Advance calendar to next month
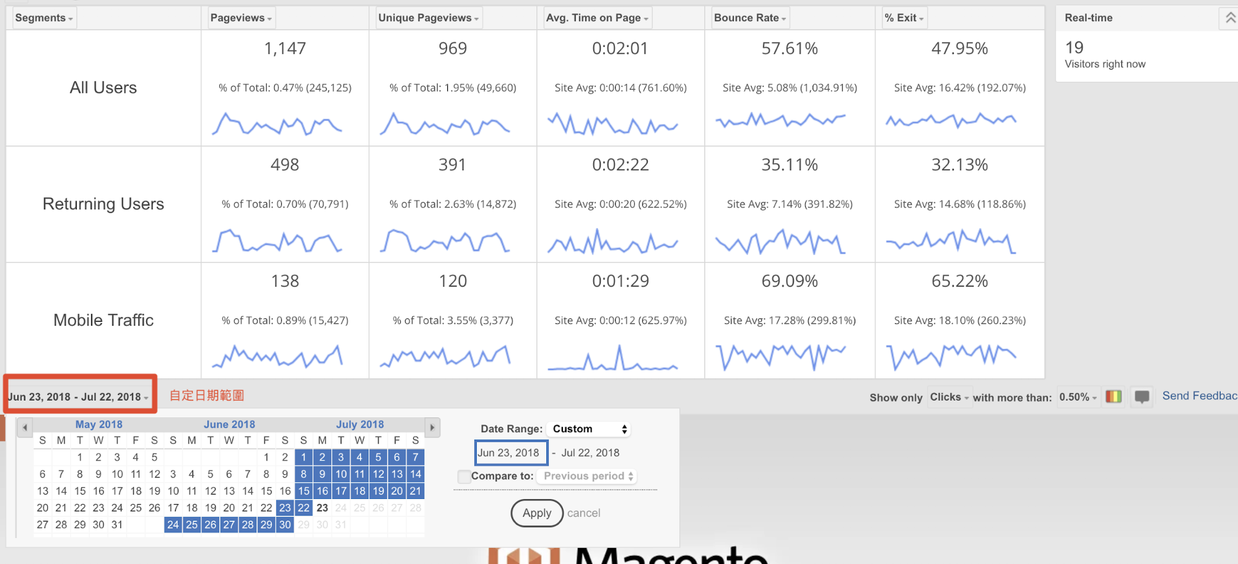The image size is (1238, 564). point(432,427)
